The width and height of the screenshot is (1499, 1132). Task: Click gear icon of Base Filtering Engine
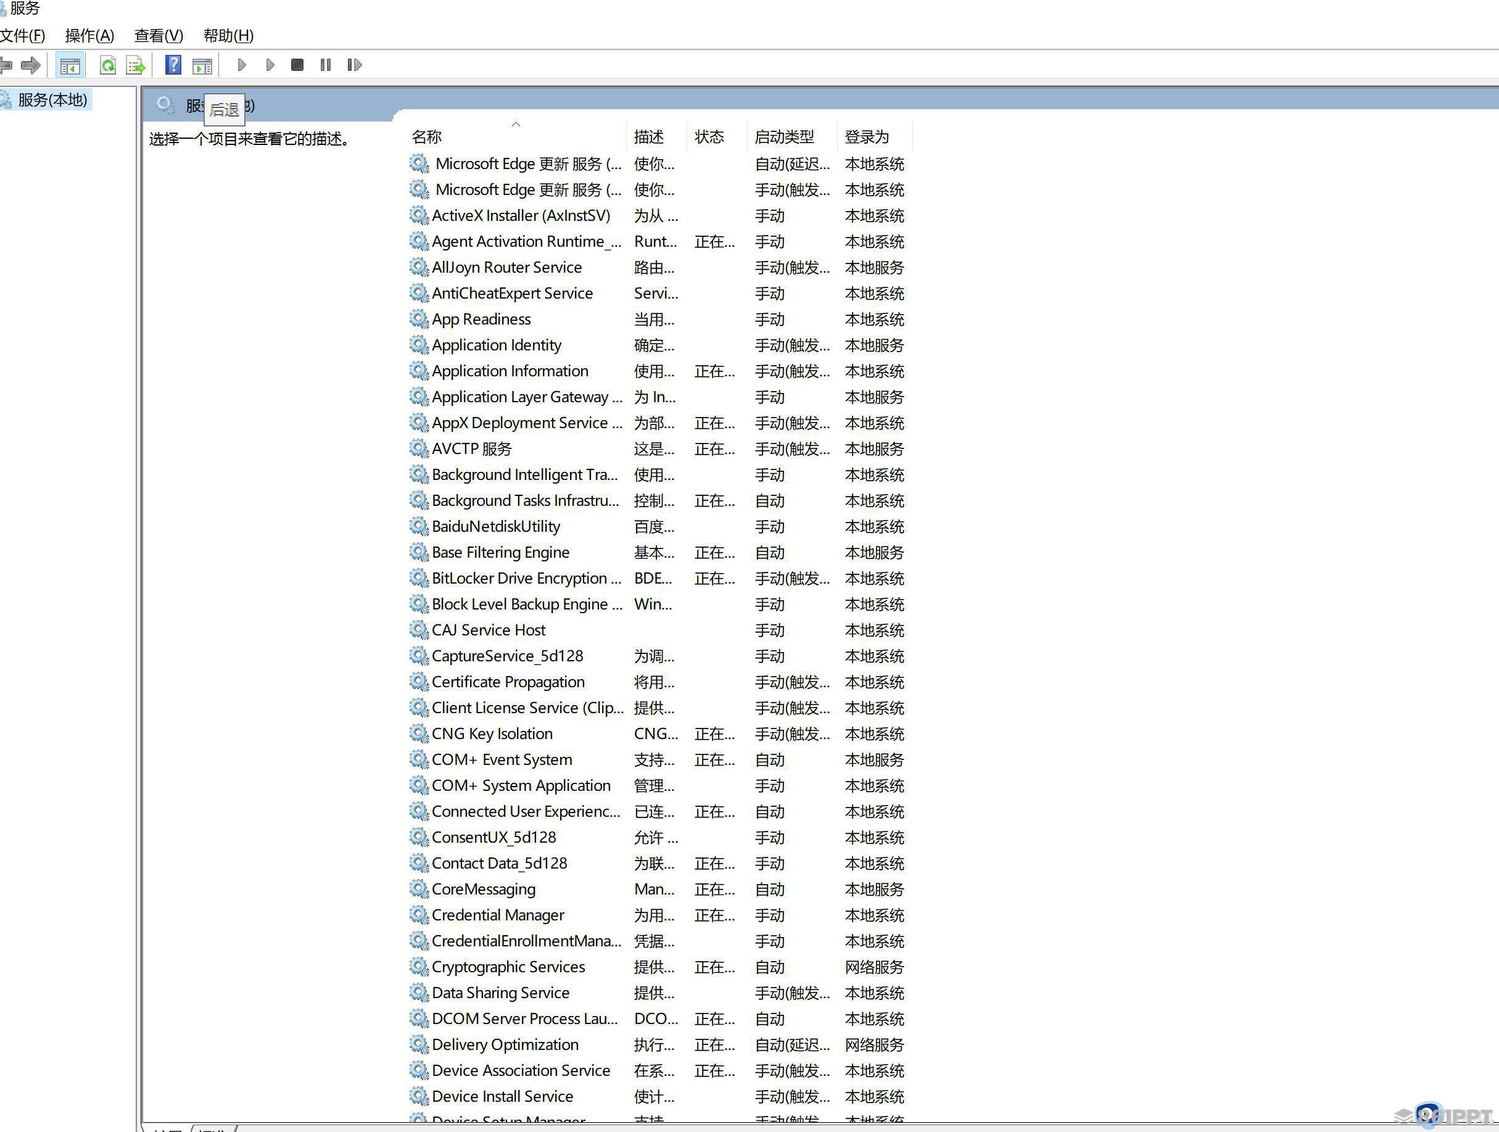point(419,553)
